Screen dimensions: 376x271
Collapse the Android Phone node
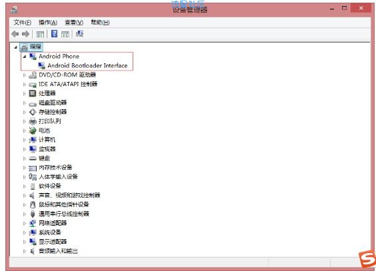[x=24, y=57]
